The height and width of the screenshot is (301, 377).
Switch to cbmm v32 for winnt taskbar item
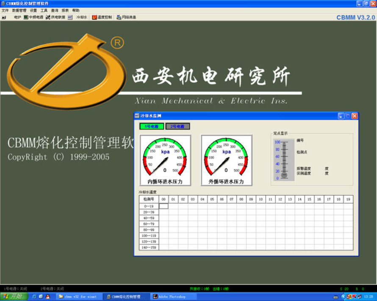click(x=80, y=297)
